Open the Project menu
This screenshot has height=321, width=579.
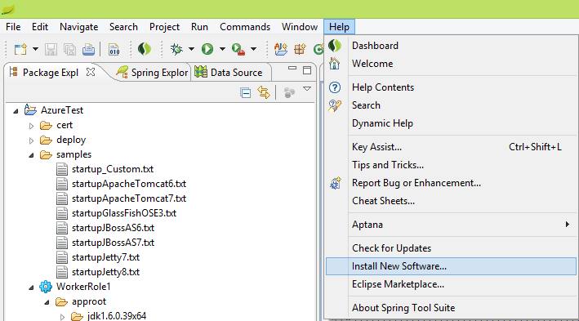[x=164, y=27]
